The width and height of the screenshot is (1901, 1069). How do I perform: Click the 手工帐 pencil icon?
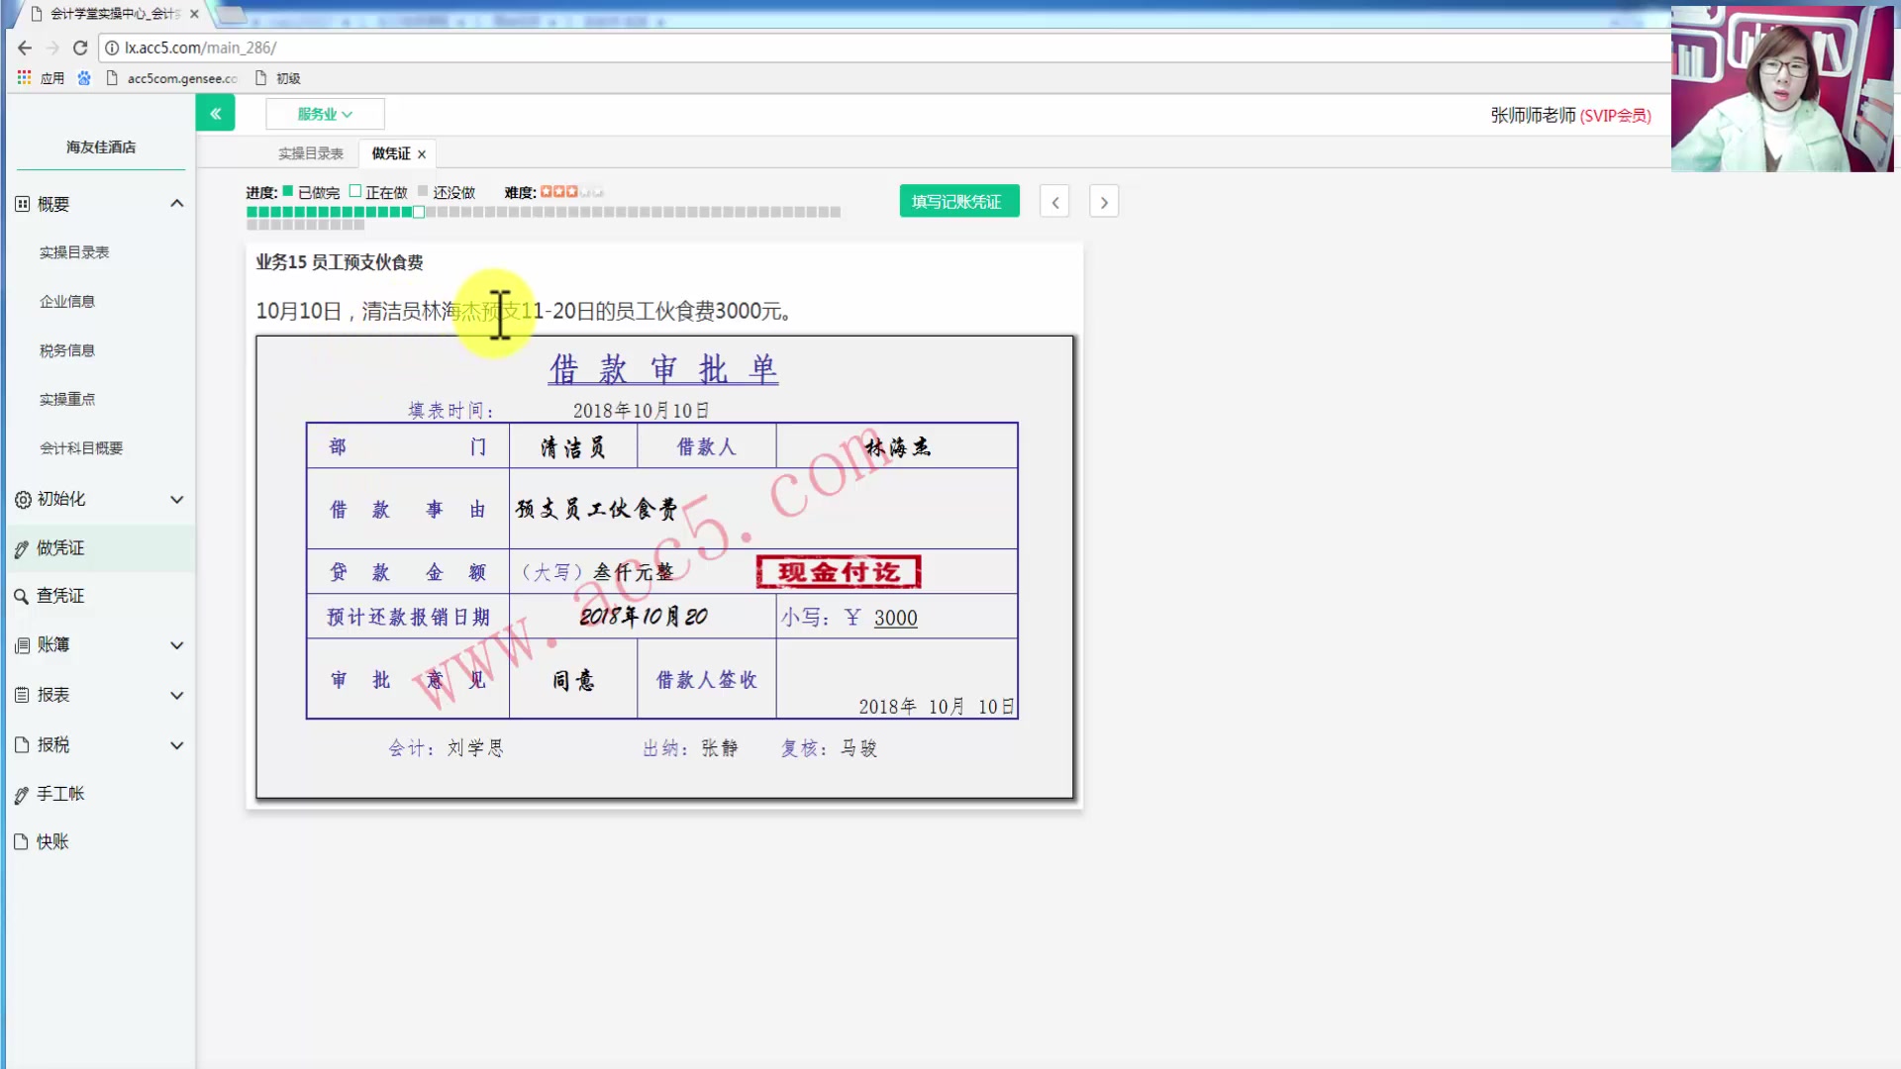[x=22, y=795]
